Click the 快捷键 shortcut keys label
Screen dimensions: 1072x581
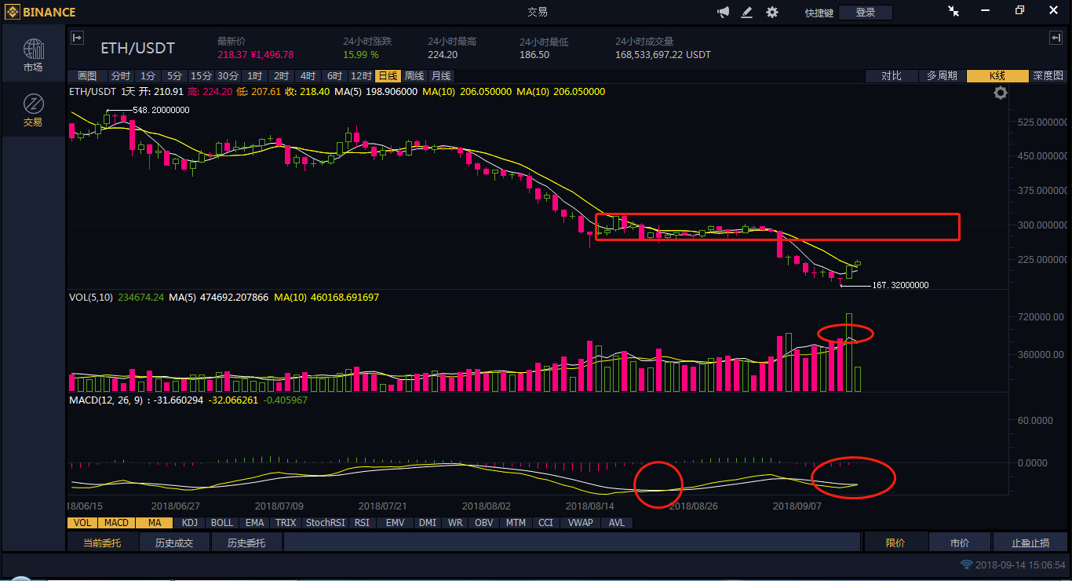pyautogui.click(x=819, y=13)
